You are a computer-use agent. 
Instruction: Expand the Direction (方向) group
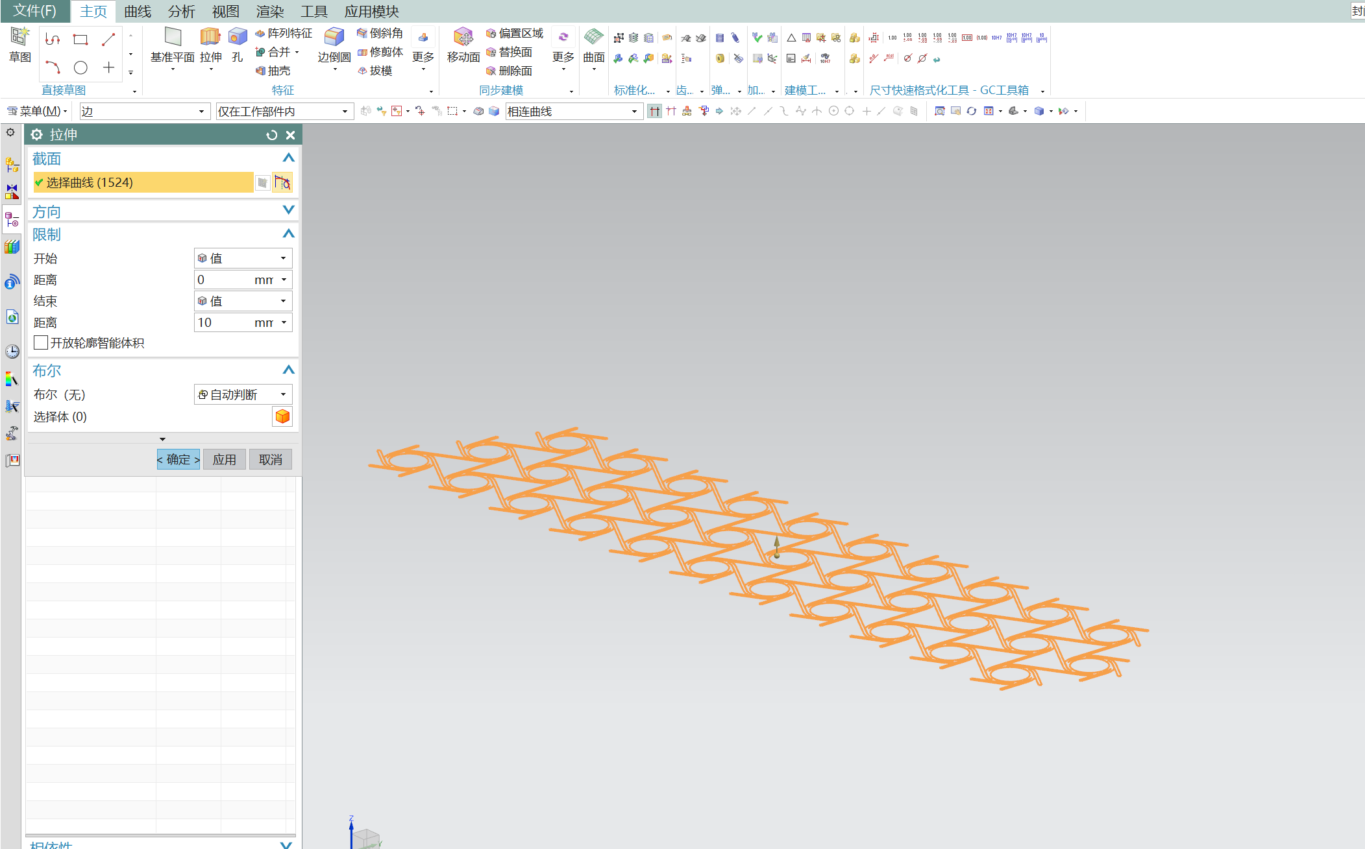tap(289, 209)
